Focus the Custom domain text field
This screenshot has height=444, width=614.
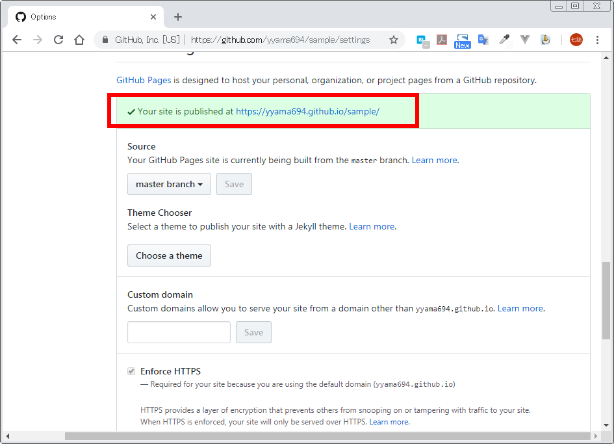pyautogui.click(x=179, y=332)
